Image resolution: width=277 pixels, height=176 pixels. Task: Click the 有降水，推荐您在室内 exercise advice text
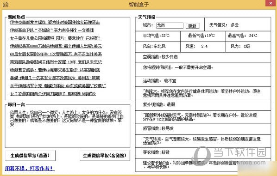coord(202,93)
